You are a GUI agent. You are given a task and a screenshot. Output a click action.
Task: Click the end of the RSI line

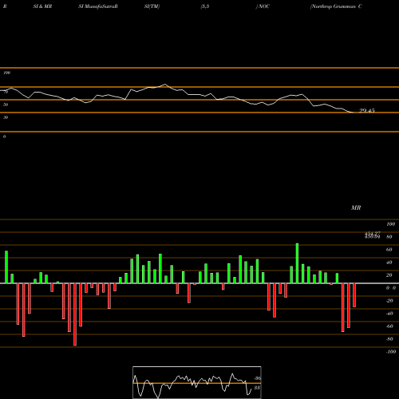pyautogui.click(x=353, y=113)
